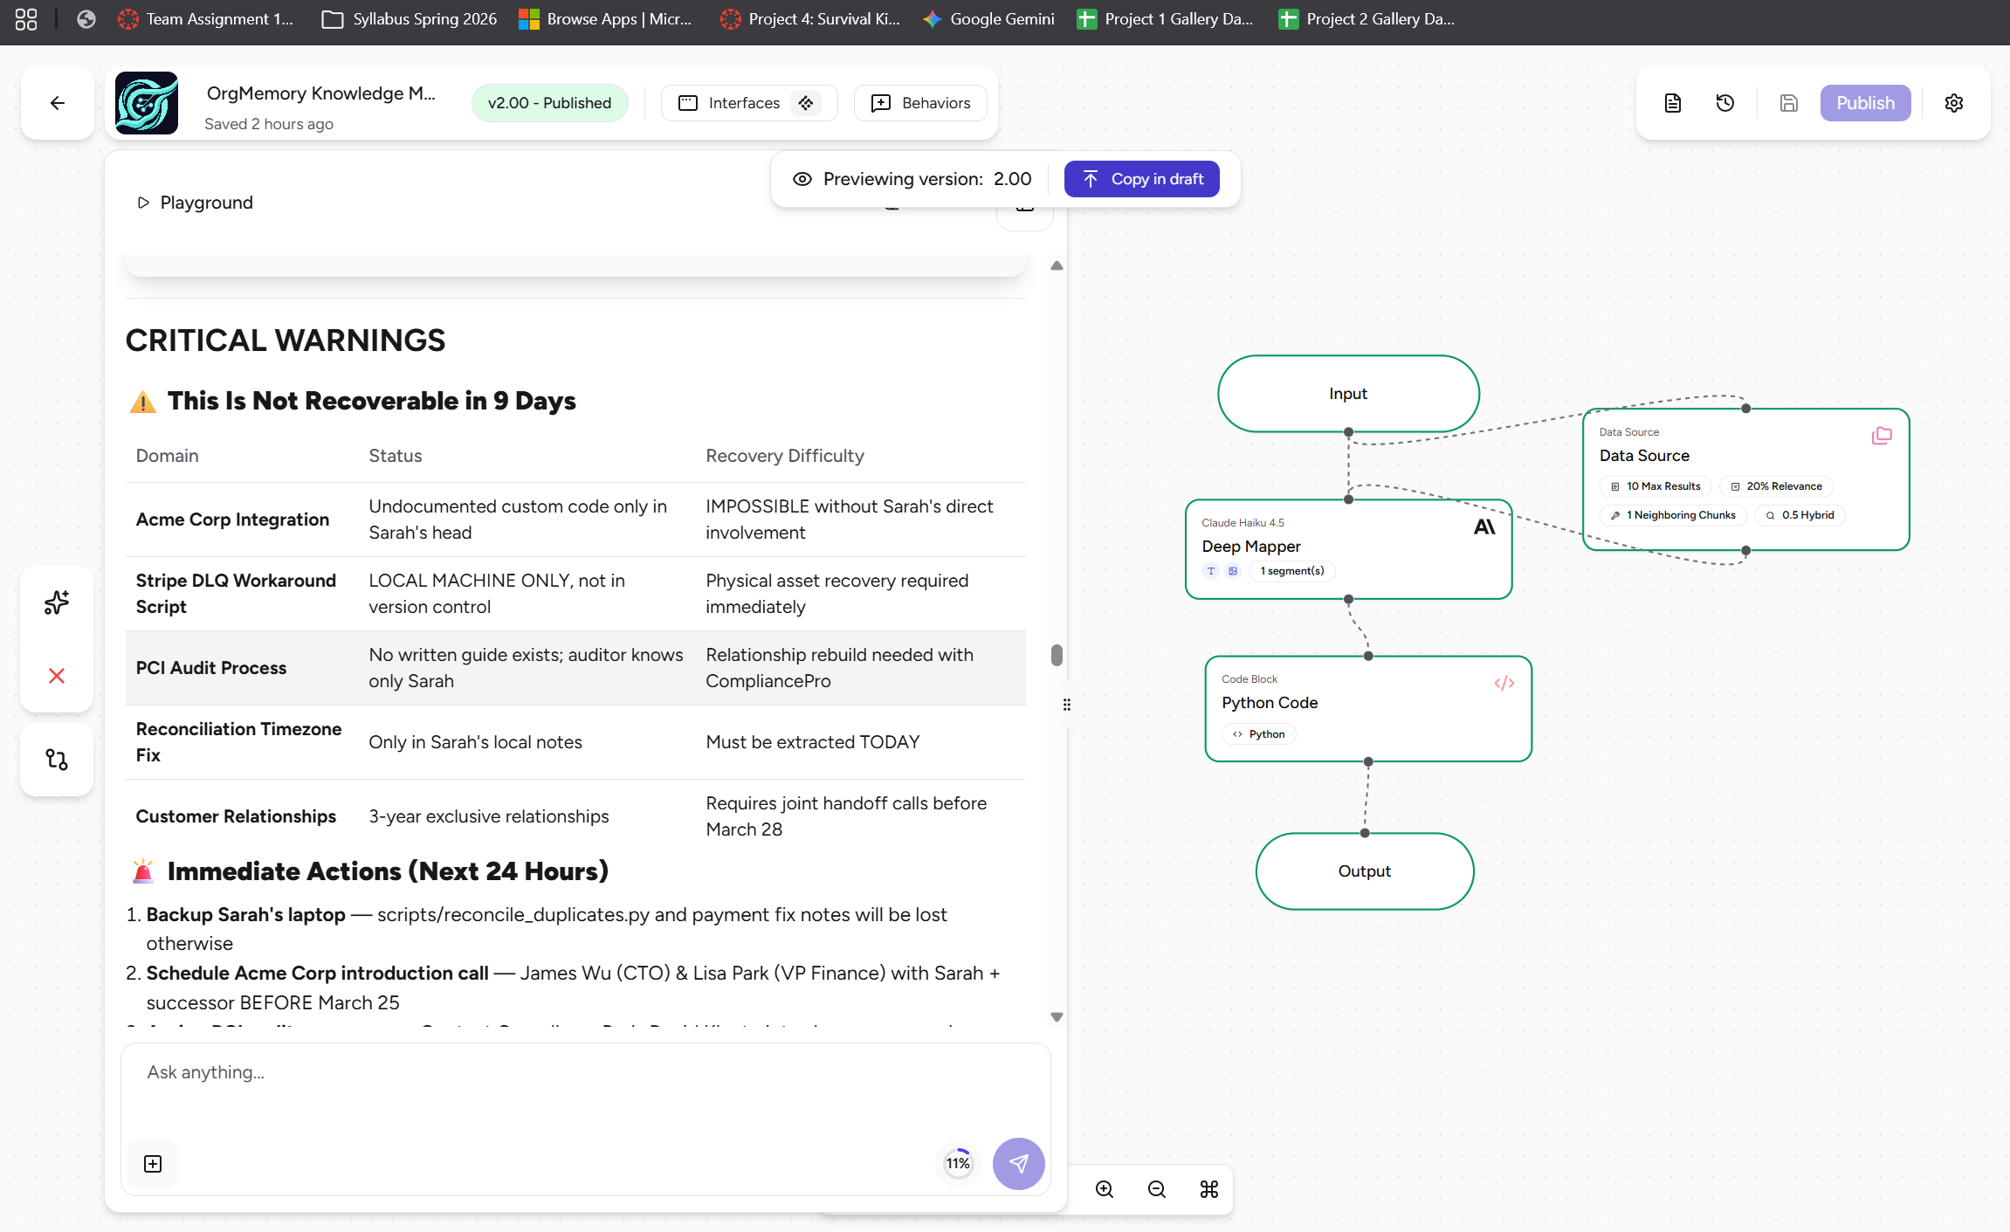Image resolution: width=2010 pixels, height=1232 pixels.
Task: Open the settings gear icon
Action: (x=1954, y=103)
